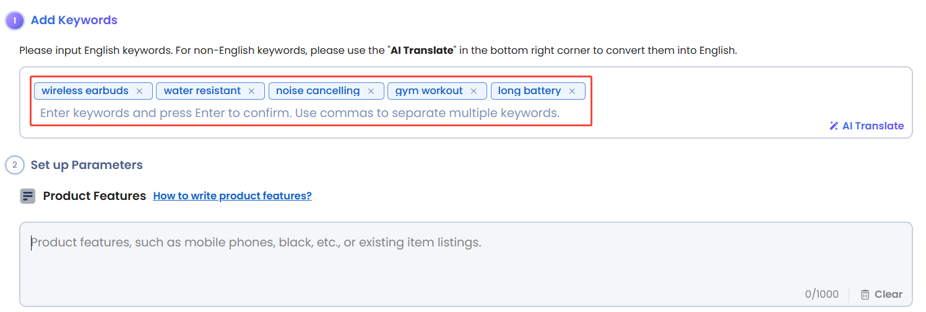Select the 'water resistant' tag label
Screen dimensions: 926x312
point(202,91)
